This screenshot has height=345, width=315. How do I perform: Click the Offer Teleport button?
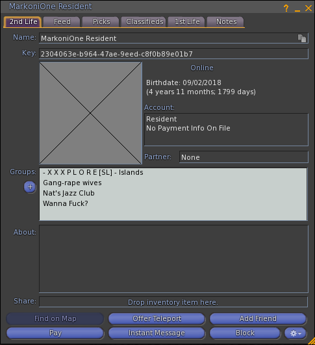[x=157, y=318]
